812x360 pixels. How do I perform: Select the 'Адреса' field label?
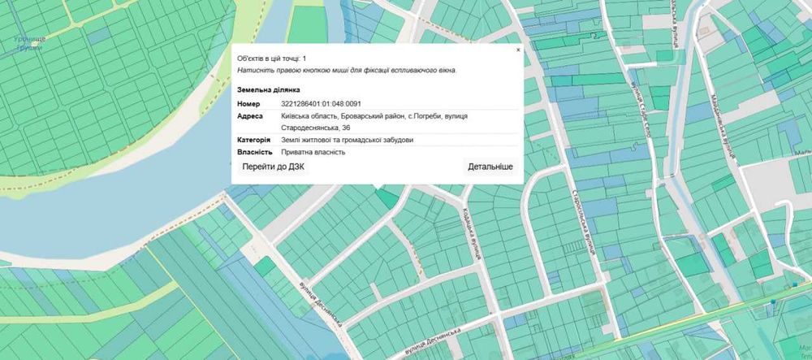coord(250,116)
